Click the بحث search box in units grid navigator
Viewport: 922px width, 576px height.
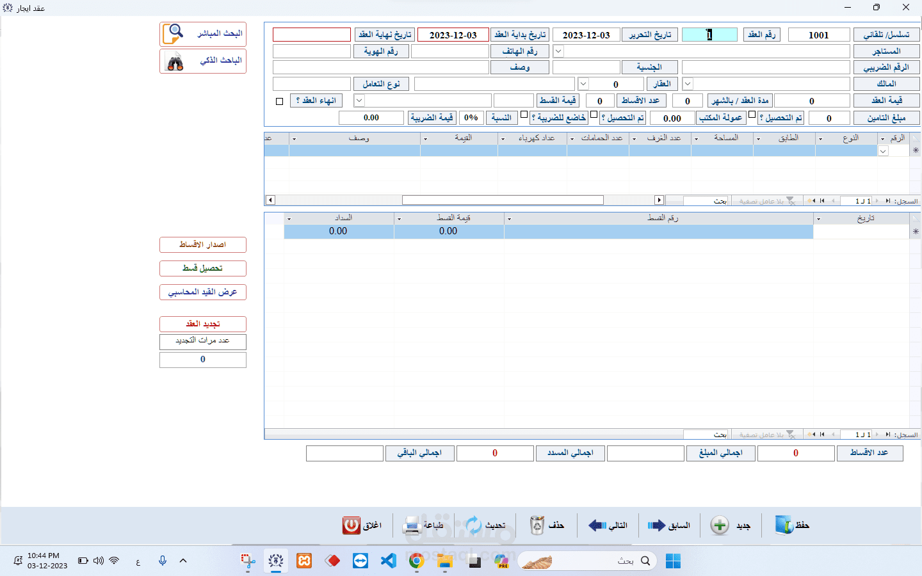[x=706, y=201]
